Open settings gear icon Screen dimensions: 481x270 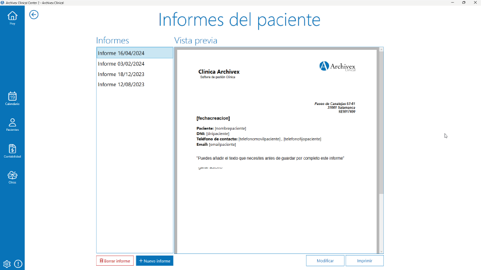(x=7, y=264)
